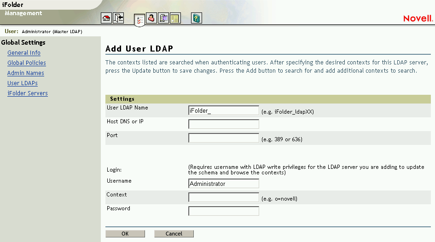The image size is (435, 242).
Task: Focus the User LDAP Name field
Action: (x=224, y=110)
